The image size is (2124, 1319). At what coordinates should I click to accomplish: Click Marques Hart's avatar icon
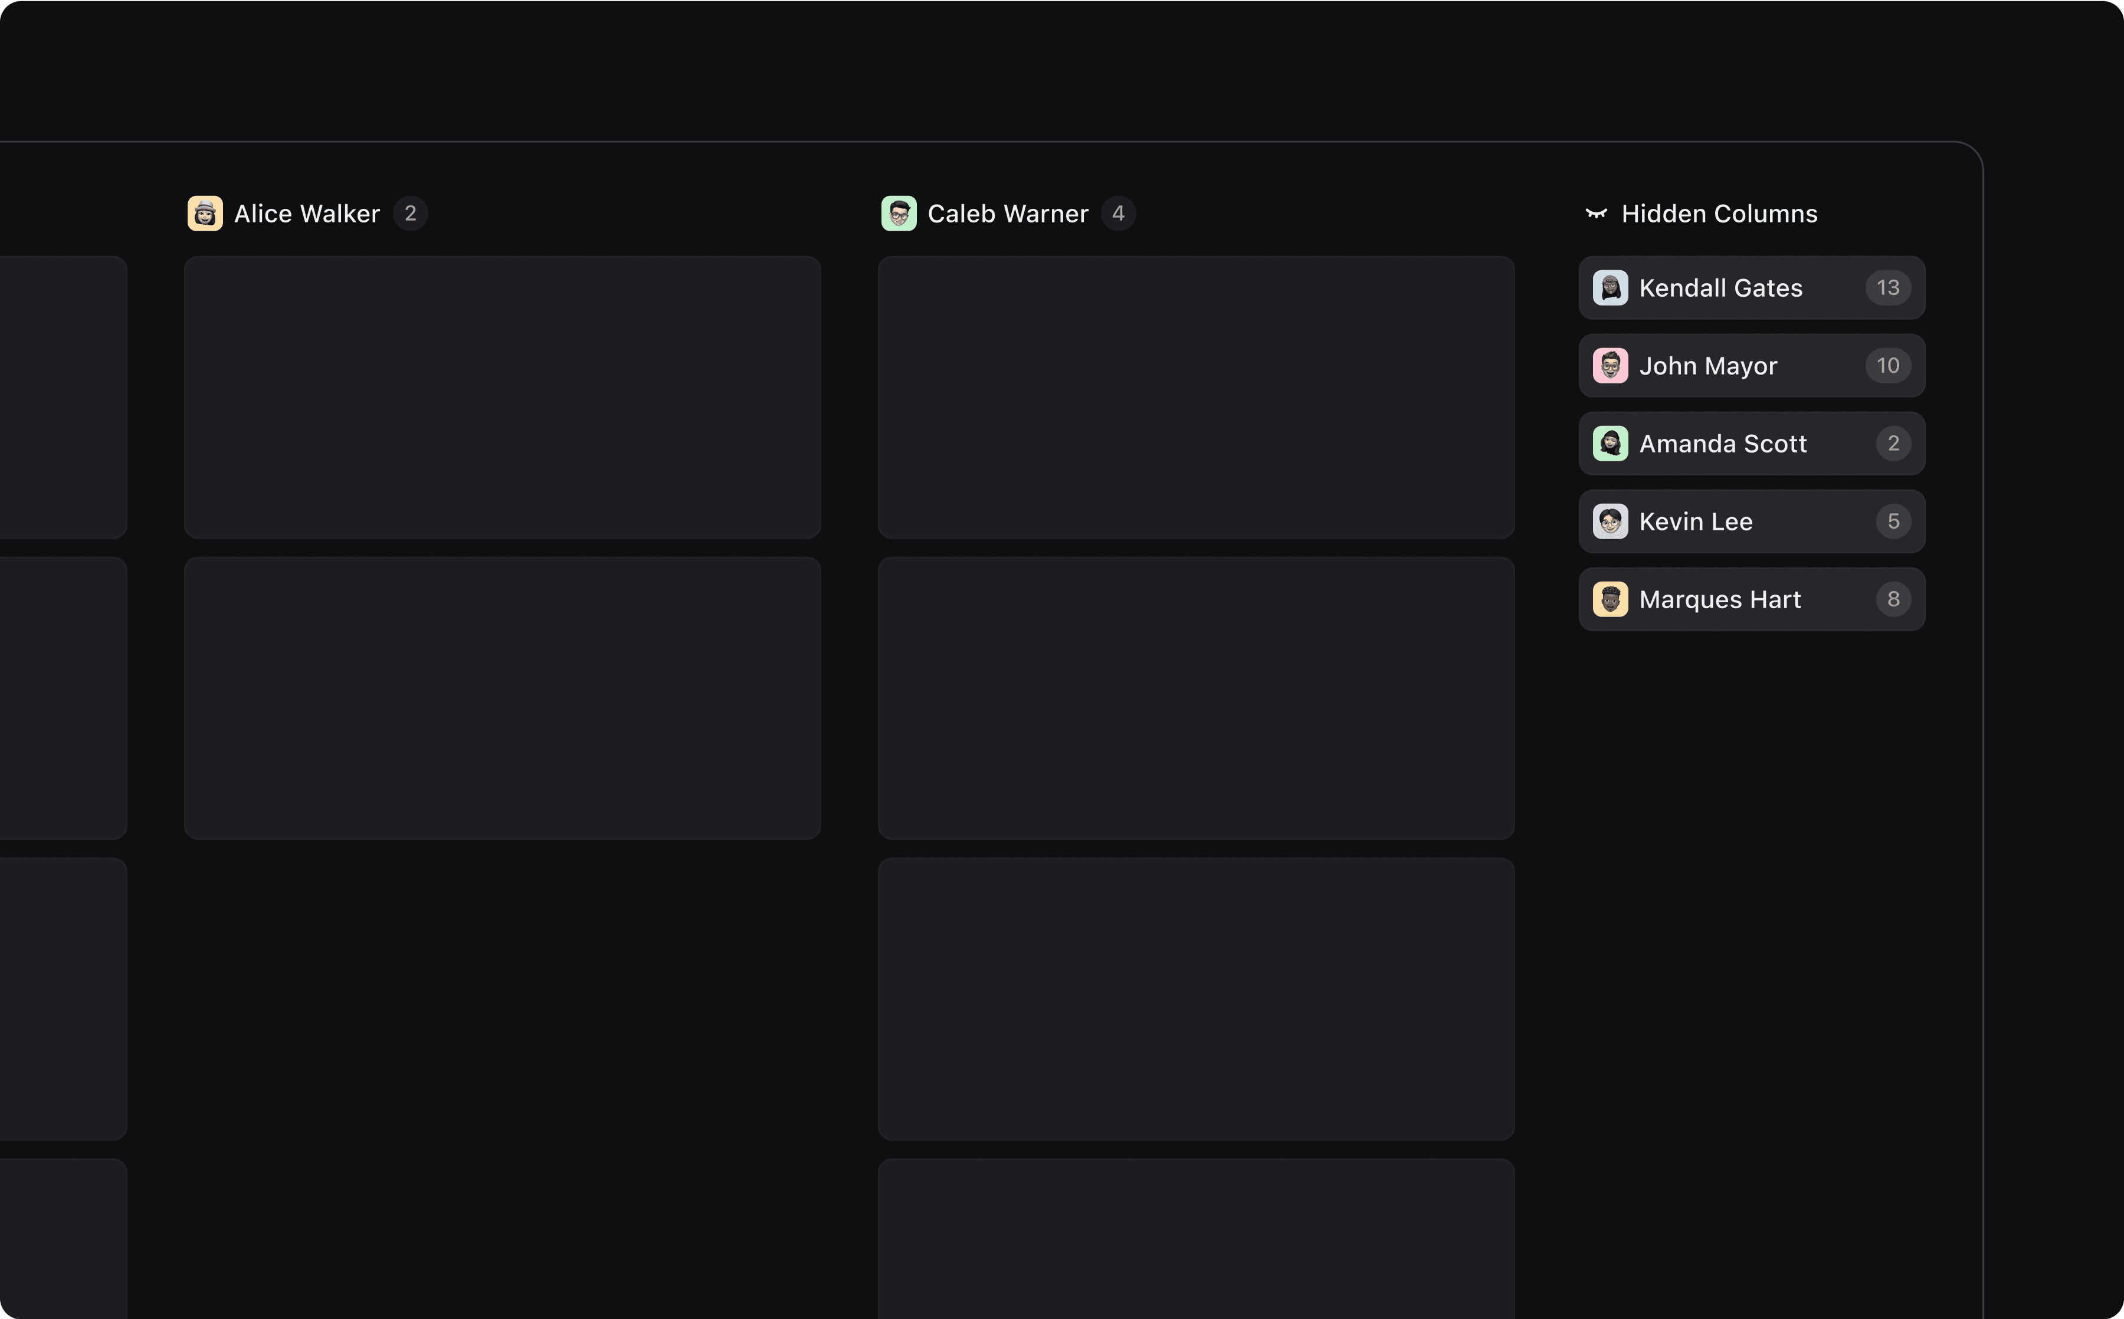pos(1610,599)
